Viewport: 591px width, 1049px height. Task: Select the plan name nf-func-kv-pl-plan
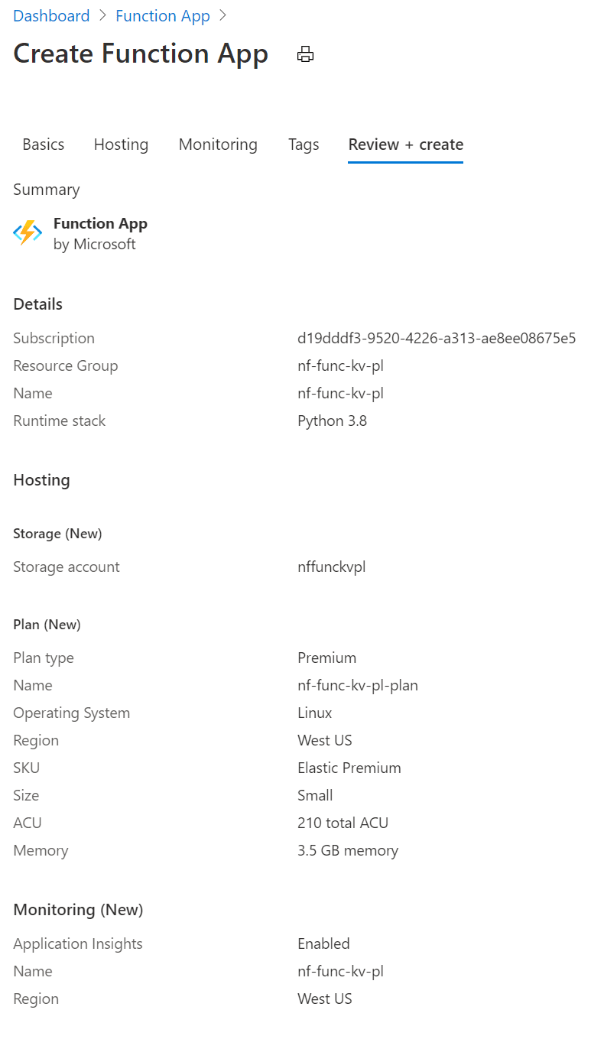click(x=358, y=685)
